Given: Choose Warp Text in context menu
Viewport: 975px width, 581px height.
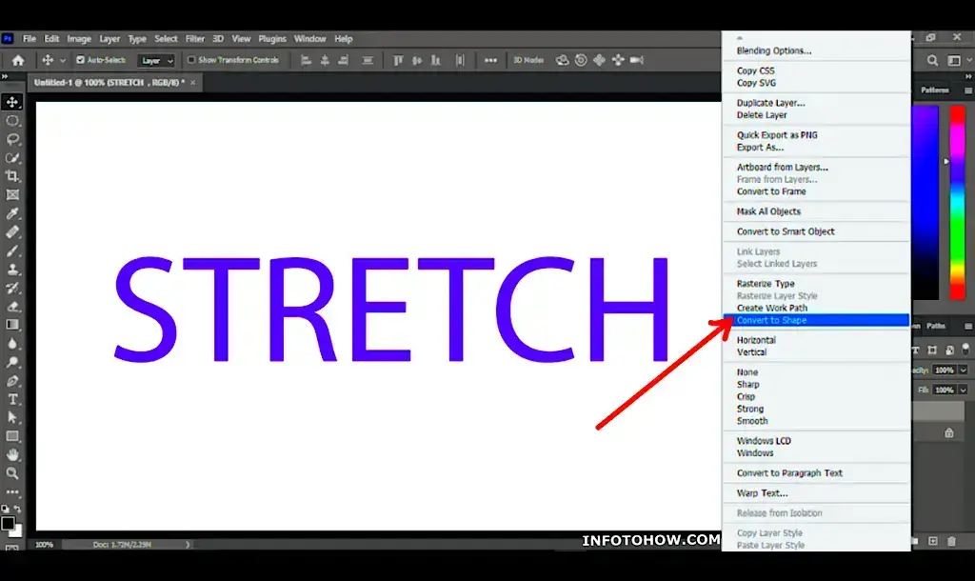Looking at the screenshot, I should point(762,493).
